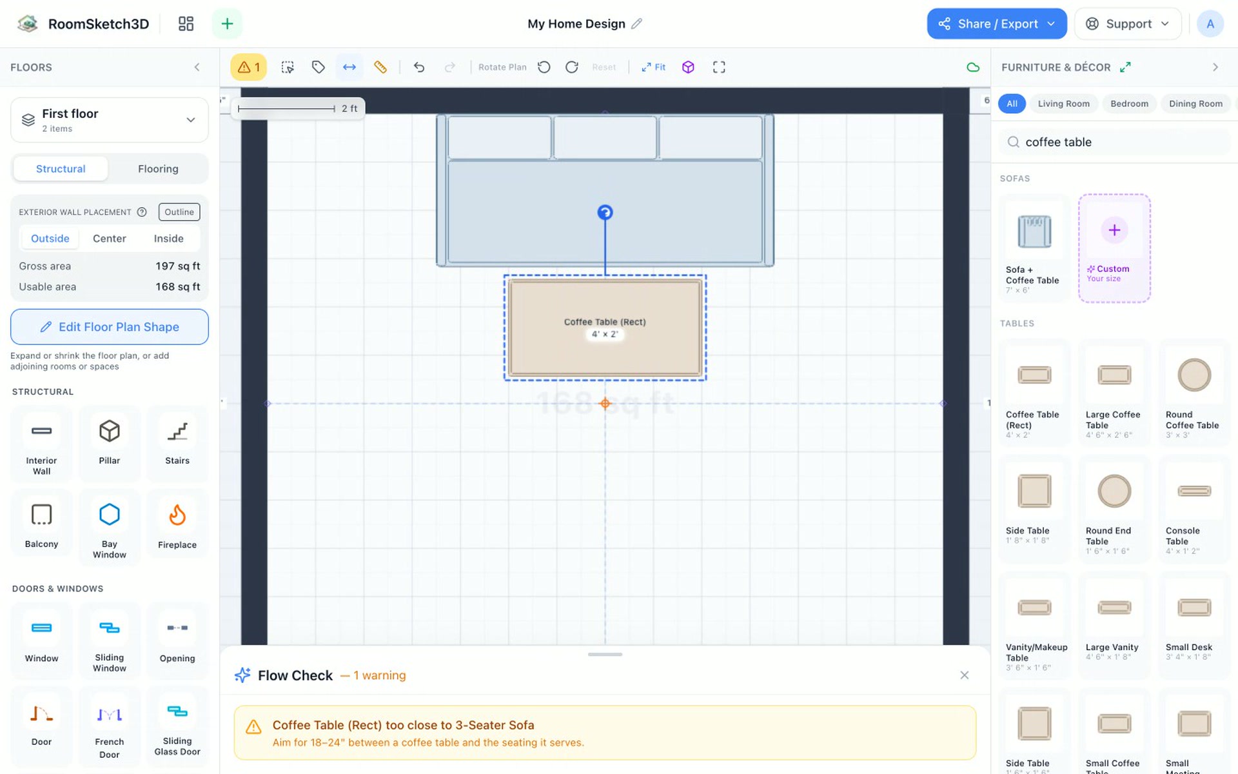Click the coffee table search field
1238x774 pixels.
click(x=1115, y=142)
